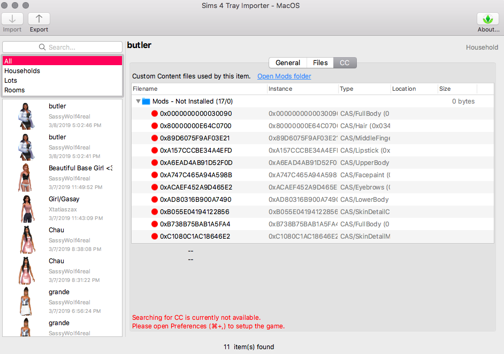Sort by Location column header

[x=414, y=89]
